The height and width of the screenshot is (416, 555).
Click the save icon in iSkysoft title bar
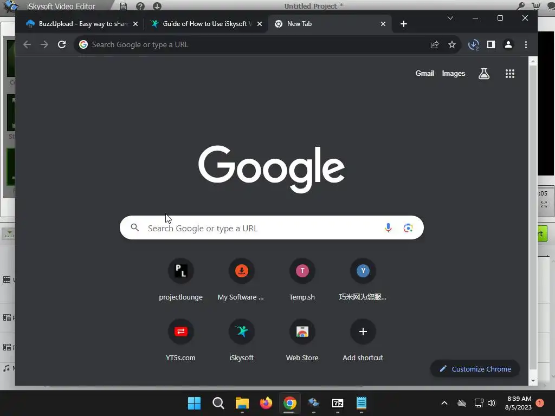click(x=123, y=6)
